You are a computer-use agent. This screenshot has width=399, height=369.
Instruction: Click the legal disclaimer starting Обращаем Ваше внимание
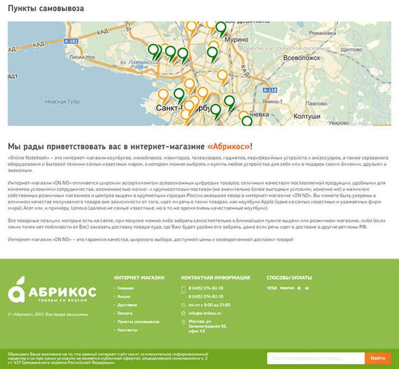(108, 358)
